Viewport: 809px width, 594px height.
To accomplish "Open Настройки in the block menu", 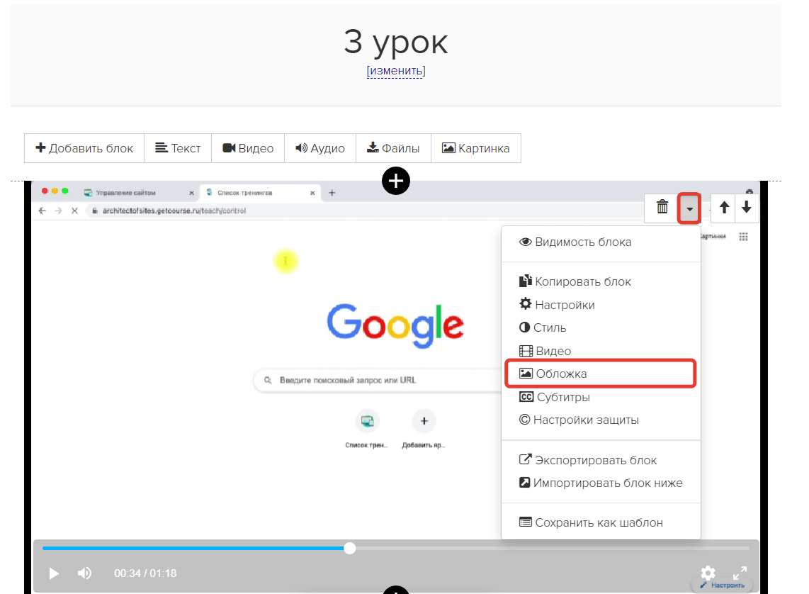I will (601, 305).
